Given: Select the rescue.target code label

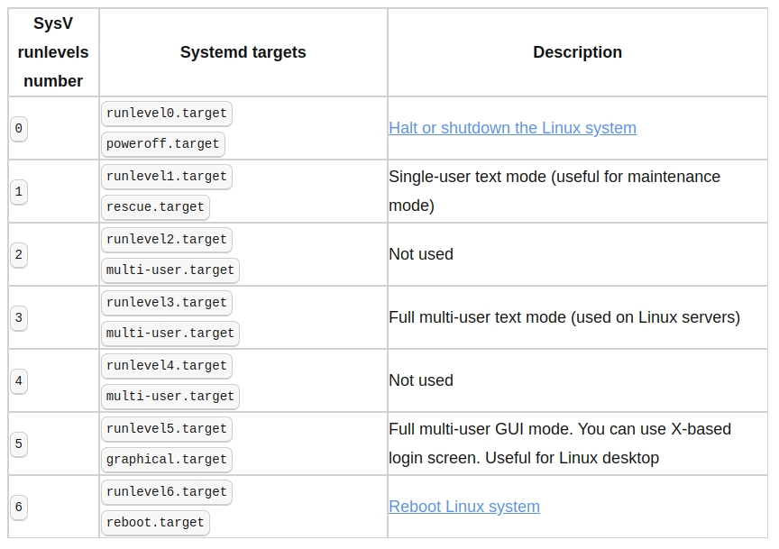Looking at the screenshot, I should tap(155, 207).
